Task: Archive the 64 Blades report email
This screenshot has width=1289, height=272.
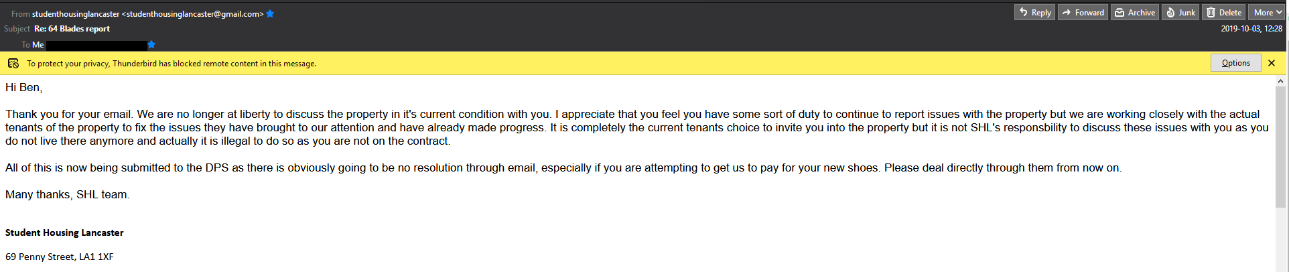Action: point(1135,13)
